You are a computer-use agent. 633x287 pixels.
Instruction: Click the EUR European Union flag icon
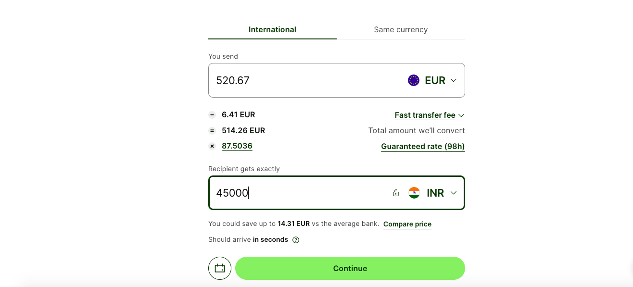tap(414, 80)
